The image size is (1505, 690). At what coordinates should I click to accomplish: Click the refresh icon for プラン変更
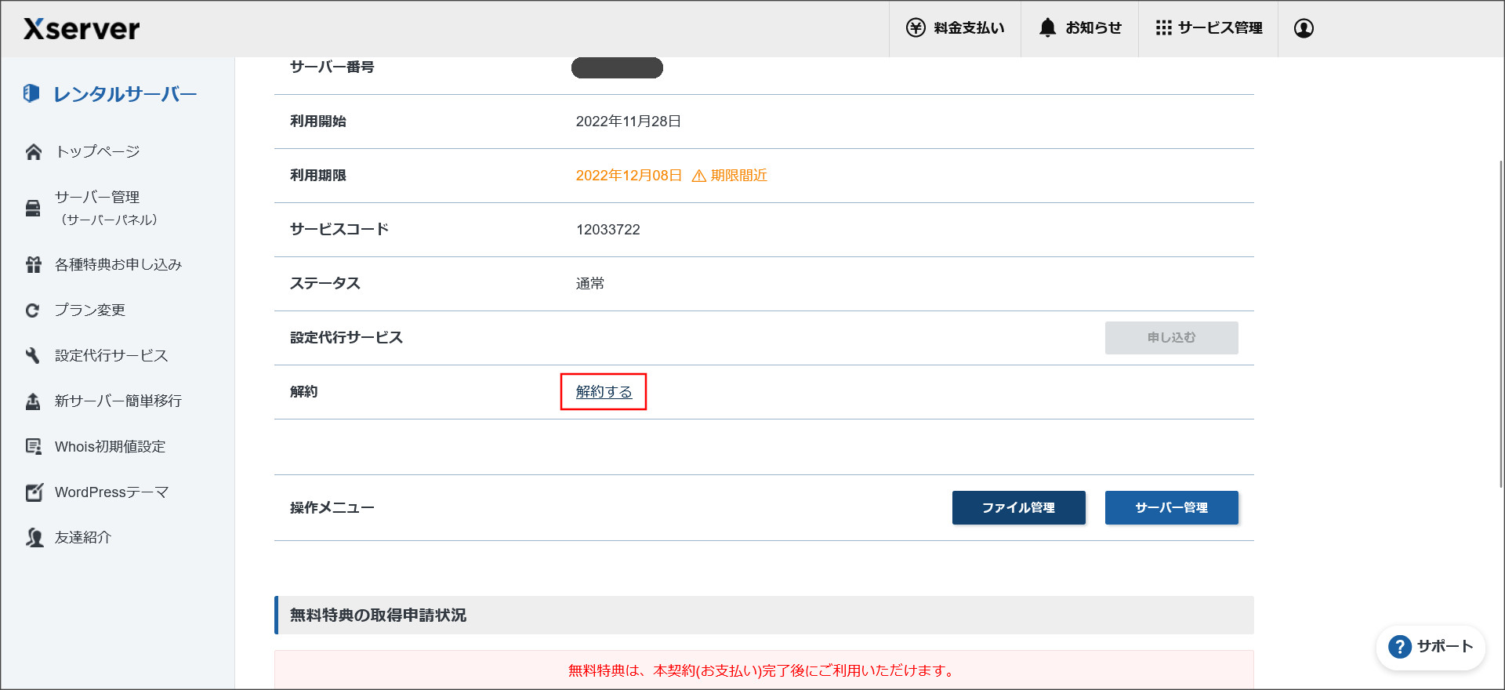[x=33, y=310]
